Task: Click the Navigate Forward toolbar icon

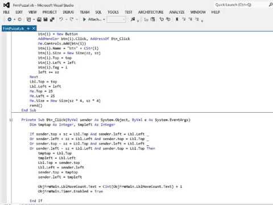Action: 20,19
